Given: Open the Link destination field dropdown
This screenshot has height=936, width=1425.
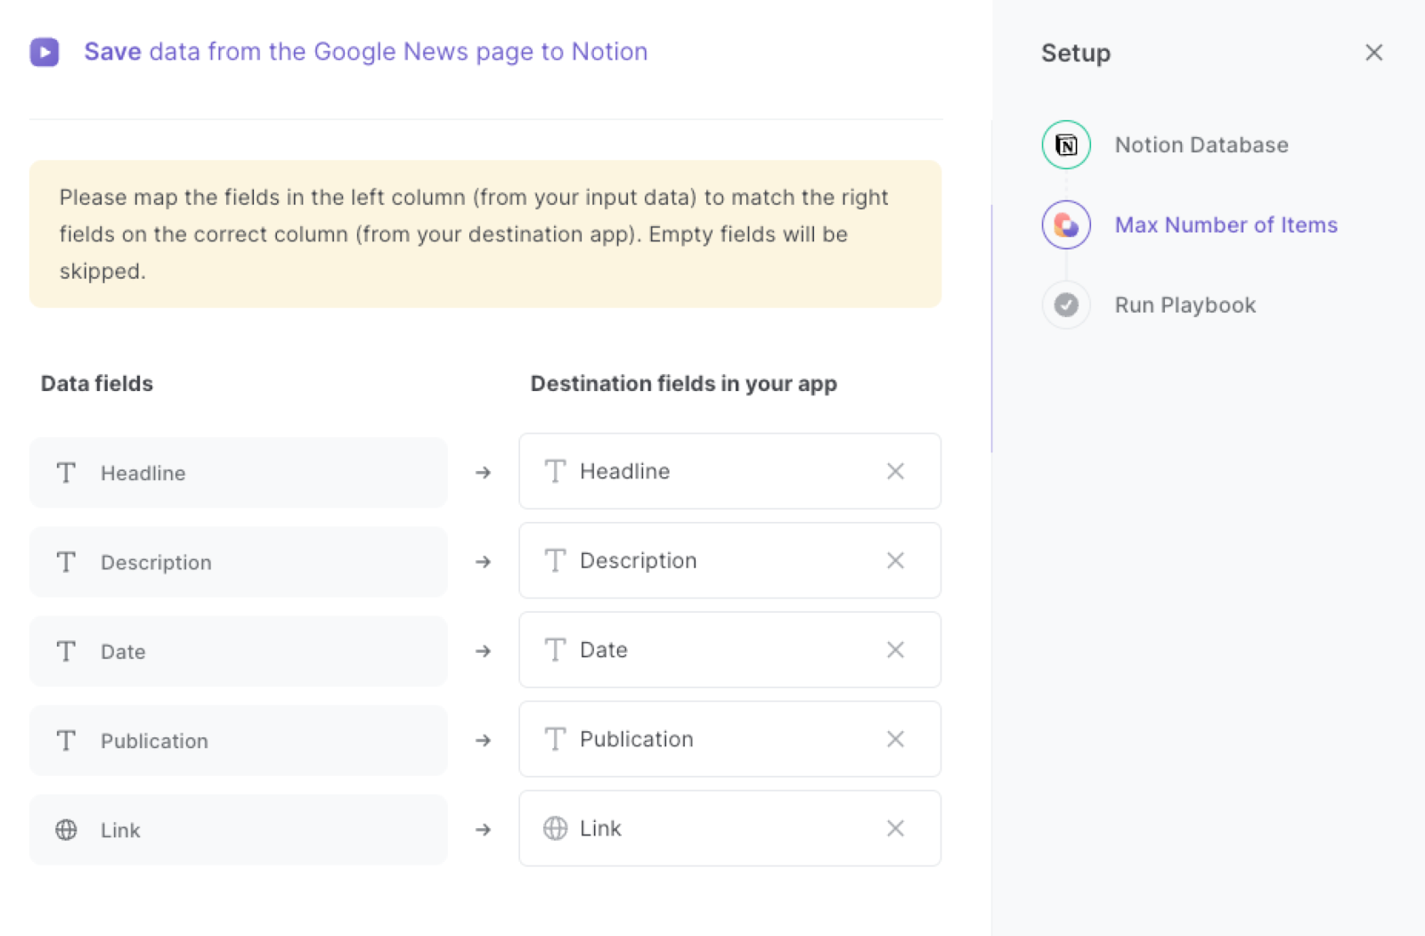Looking at the screenshot, I should (730, 828).
